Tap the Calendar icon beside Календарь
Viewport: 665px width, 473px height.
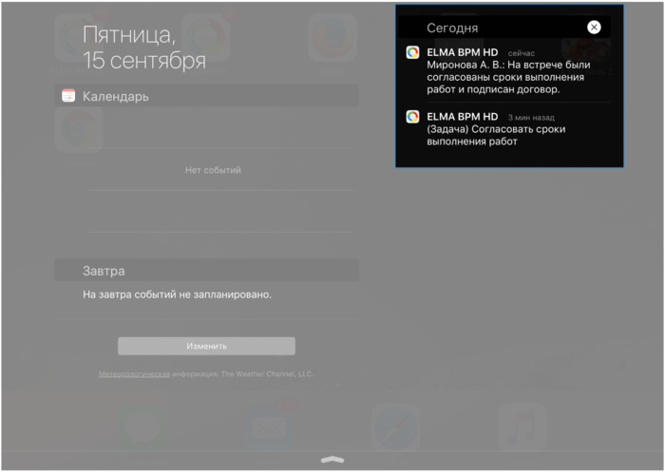coord(68,96)
